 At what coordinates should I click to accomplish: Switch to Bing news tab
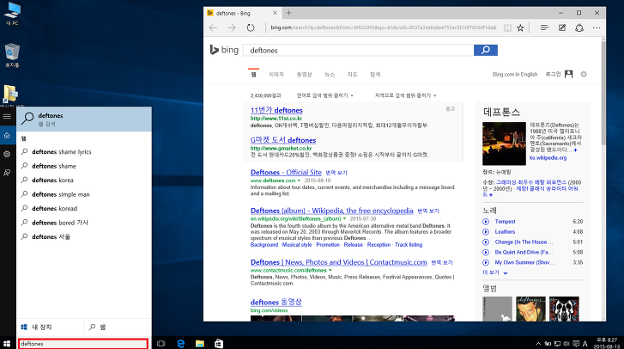330,75
